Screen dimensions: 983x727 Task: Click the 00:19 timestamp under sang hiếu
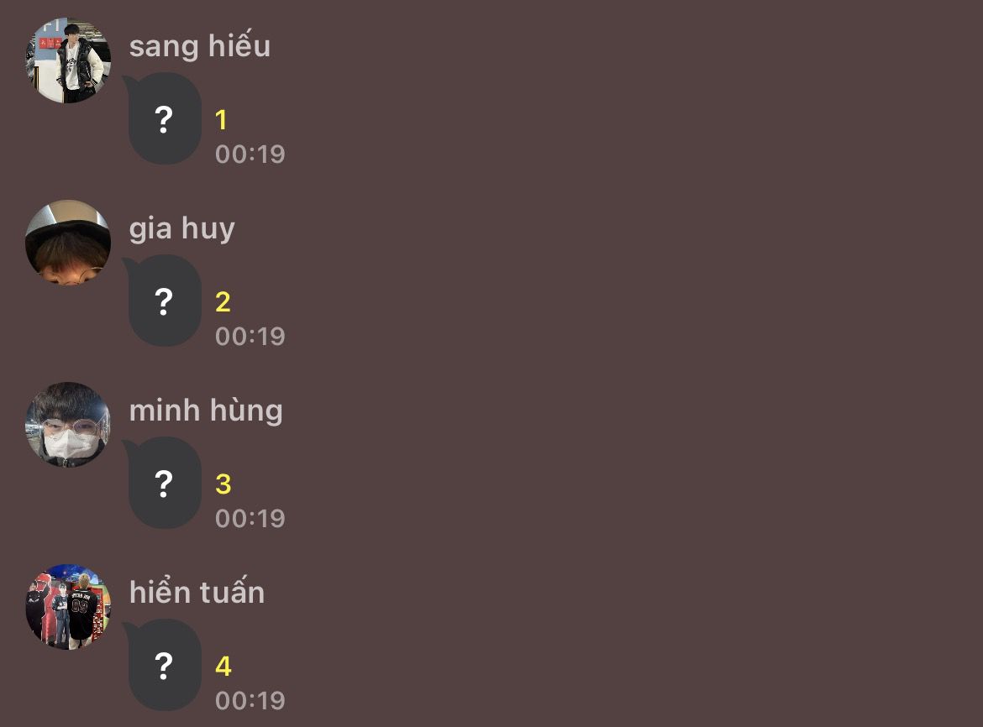[x=250, y=154]
